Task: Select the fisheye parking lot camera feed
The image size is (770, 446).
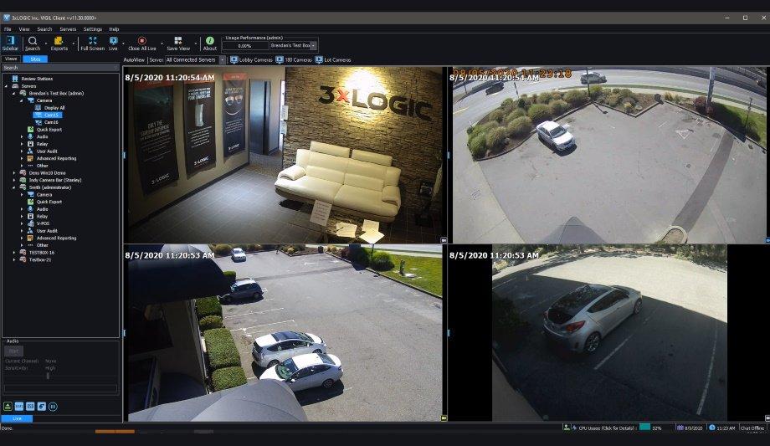Action: 609,155
